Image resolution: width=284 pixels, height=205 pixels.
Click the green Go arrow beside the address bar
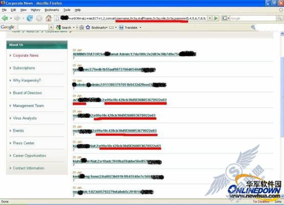click(x=216, y=18)
